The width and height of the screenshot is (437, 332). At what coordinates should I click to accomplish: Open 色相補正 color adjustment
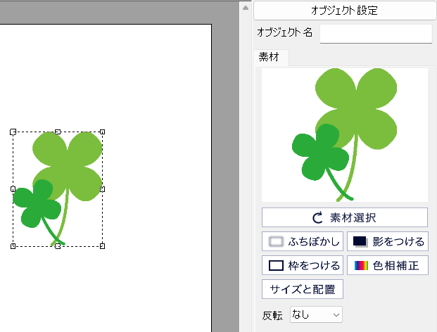pyautogui.click(x=388, y=265)
